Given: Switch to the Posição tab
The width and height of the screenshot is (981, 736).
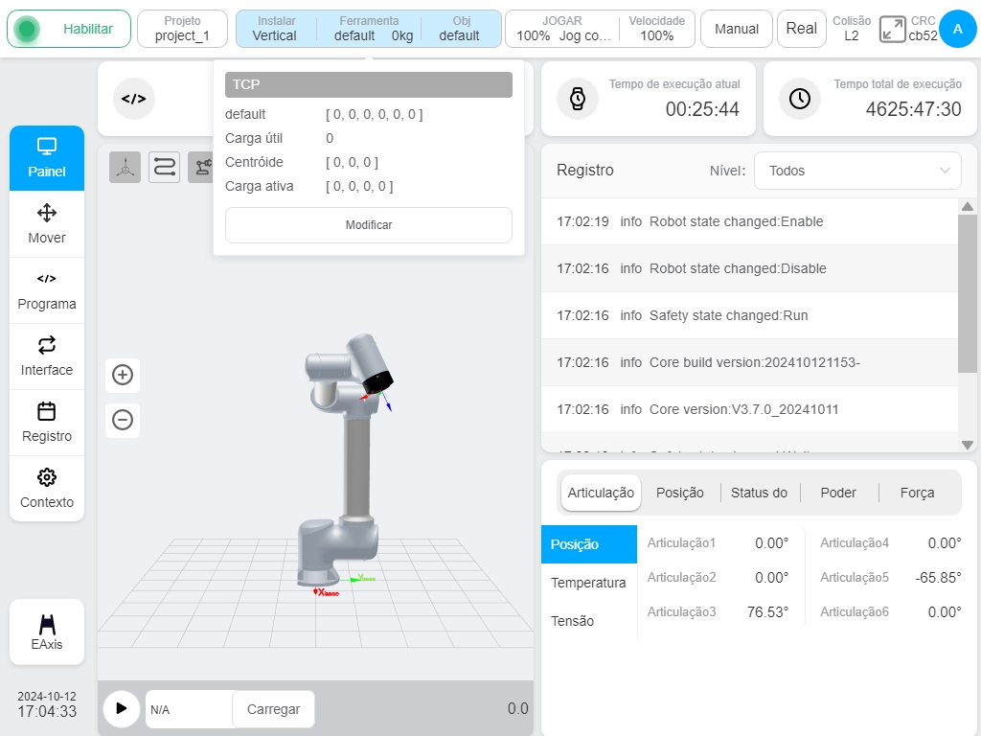Looking at the screenshot, I should pos(680,493).
